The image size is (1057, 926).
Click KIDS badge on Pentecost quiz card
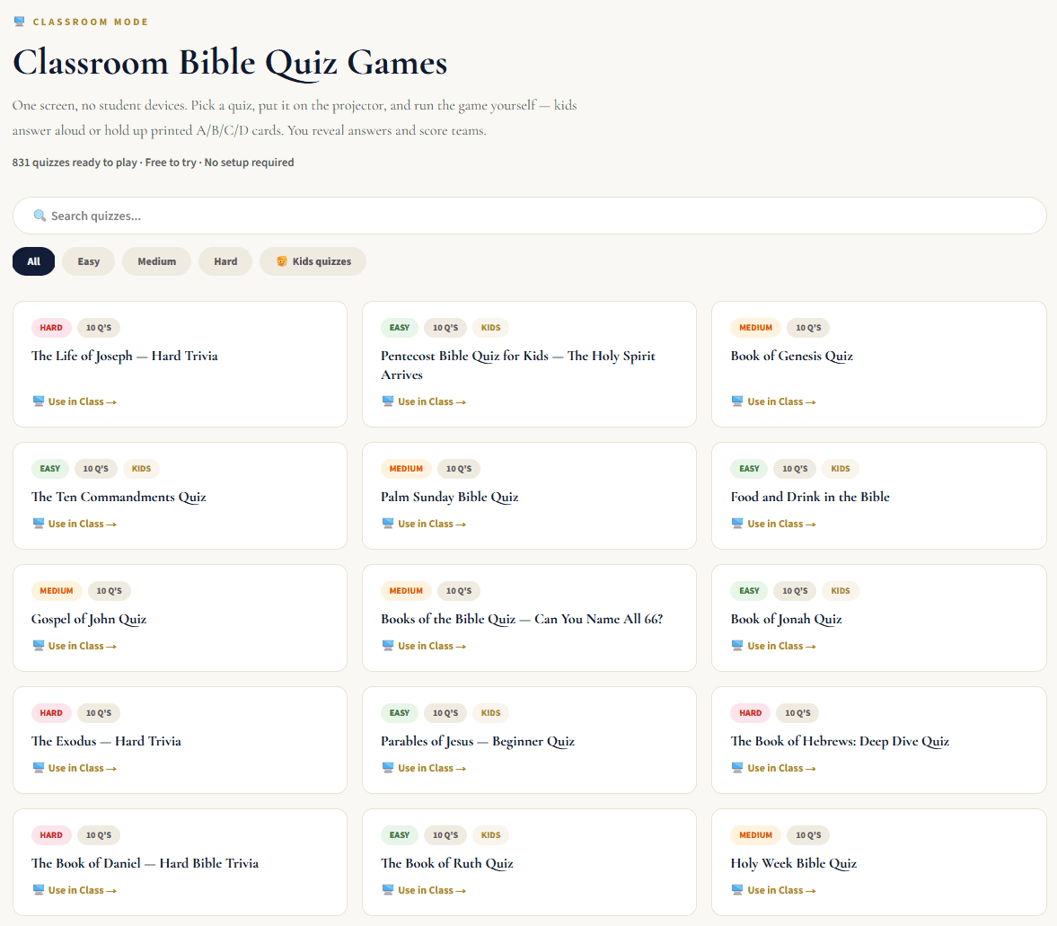click(490, 328)
